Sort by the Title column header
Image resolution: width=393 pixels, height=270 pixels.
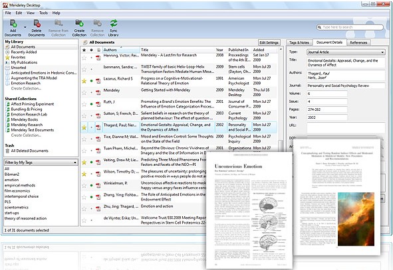coord(177,50)
